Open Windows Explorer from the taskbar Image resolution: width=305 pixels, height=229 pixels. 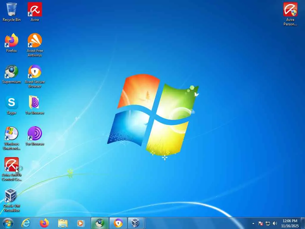pyautogui.click(x=63, y=223)
